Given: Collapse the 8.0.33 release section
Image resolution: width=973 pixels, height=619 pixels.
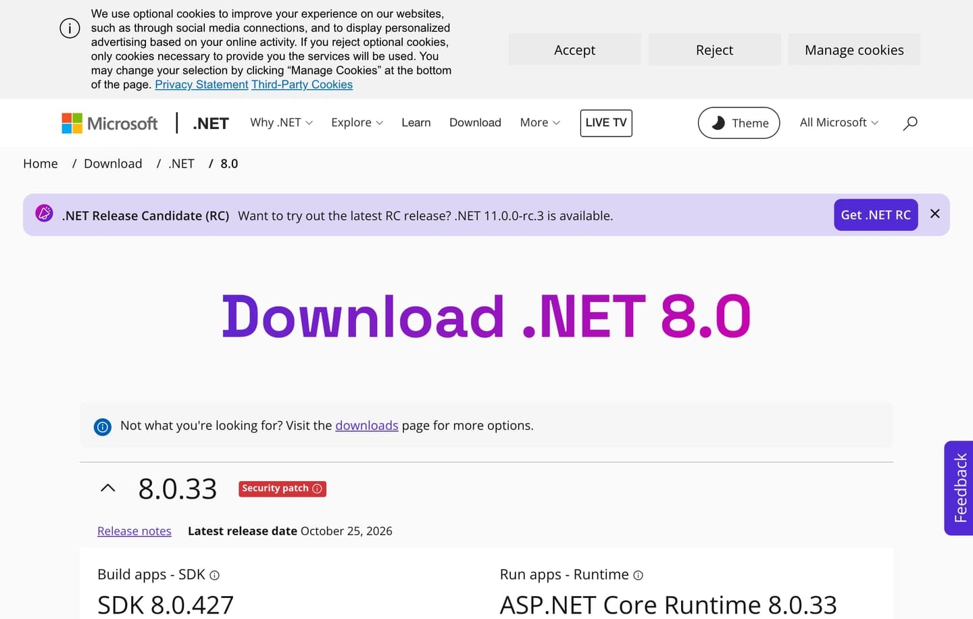Looking at the screenshot, I should coord(108,488).
